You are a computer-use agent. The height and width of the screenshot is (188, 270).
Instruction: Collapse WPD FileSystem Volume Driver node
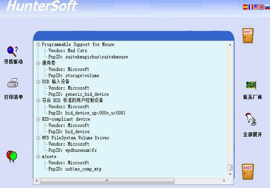click(38, 138)
